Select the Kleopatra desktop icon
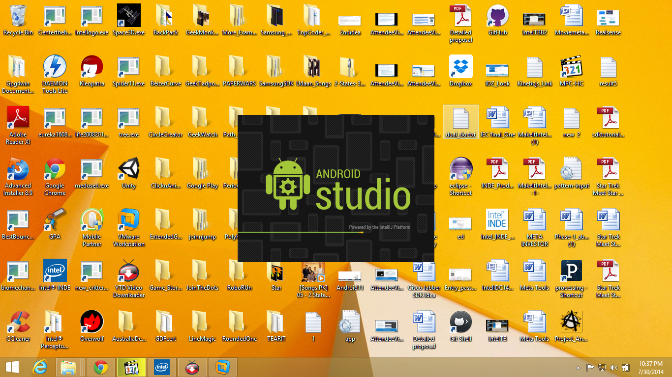 [x=92, y=71]
